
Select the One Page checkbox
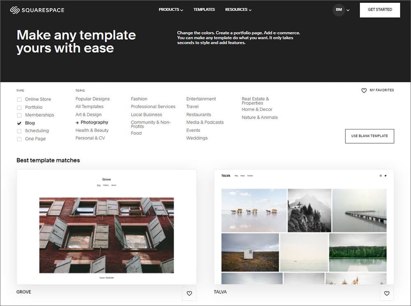(x=19, y=139)
